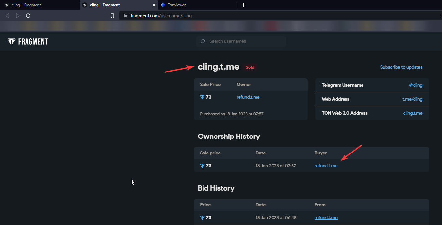
Task: Switch to first cling – Fragment tab
Action: 39,5
